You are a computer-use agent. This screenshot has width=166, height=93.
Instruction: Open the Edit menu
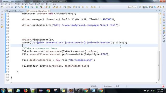click(6, 4)
